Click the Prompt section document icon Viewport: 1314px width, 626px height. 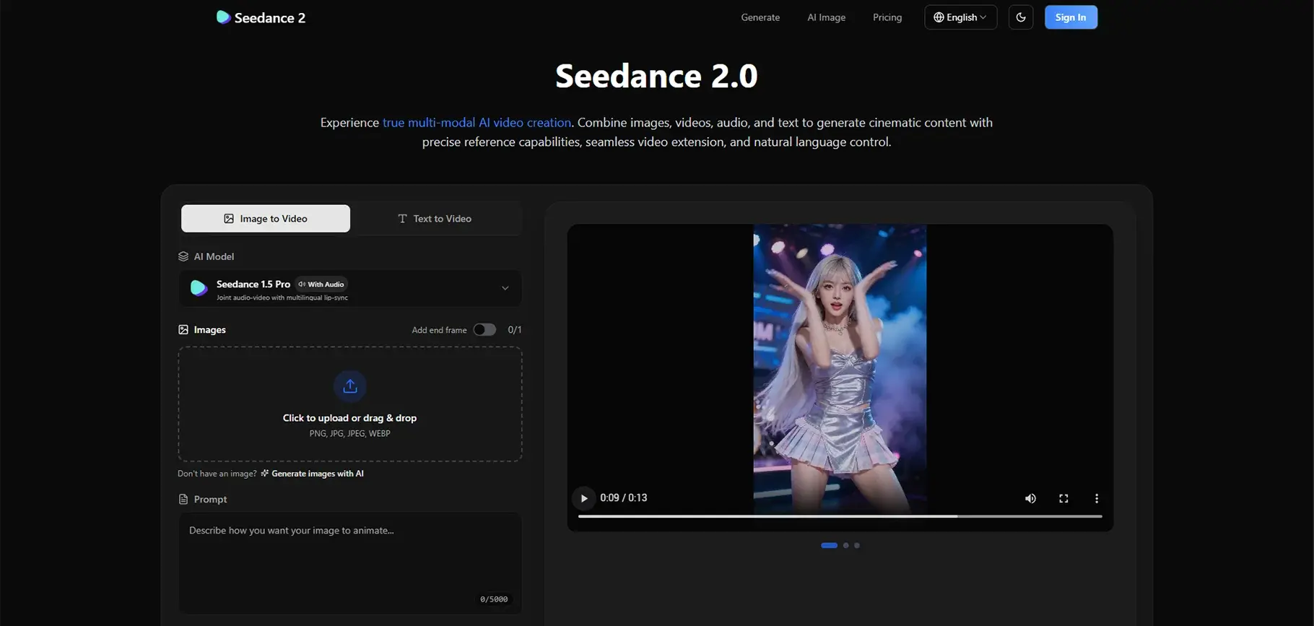pos(183,500)
